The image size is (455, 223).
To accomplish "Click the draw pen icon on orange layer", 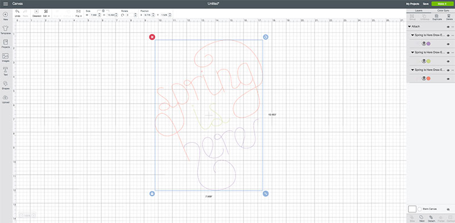I will [x=424, y=79].
